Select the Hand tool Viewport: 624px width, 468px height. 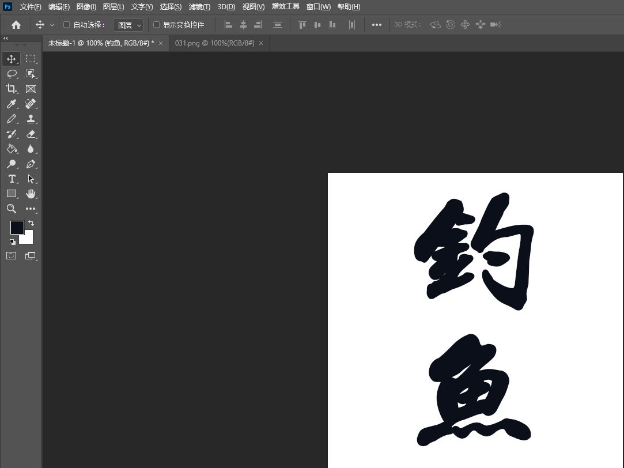tap(31, 194)
